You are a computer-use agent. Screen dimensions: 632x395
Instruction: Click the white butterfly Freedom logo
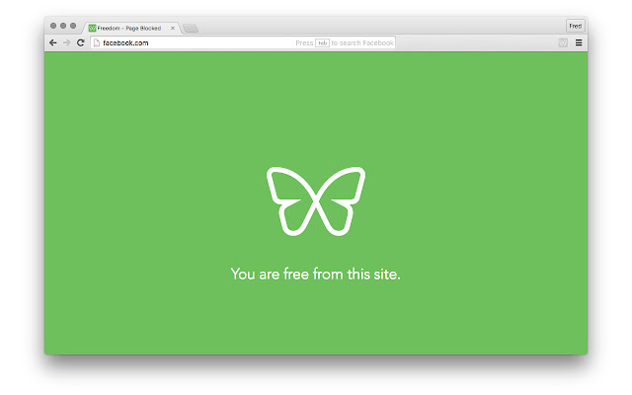[x=316, y=201]
